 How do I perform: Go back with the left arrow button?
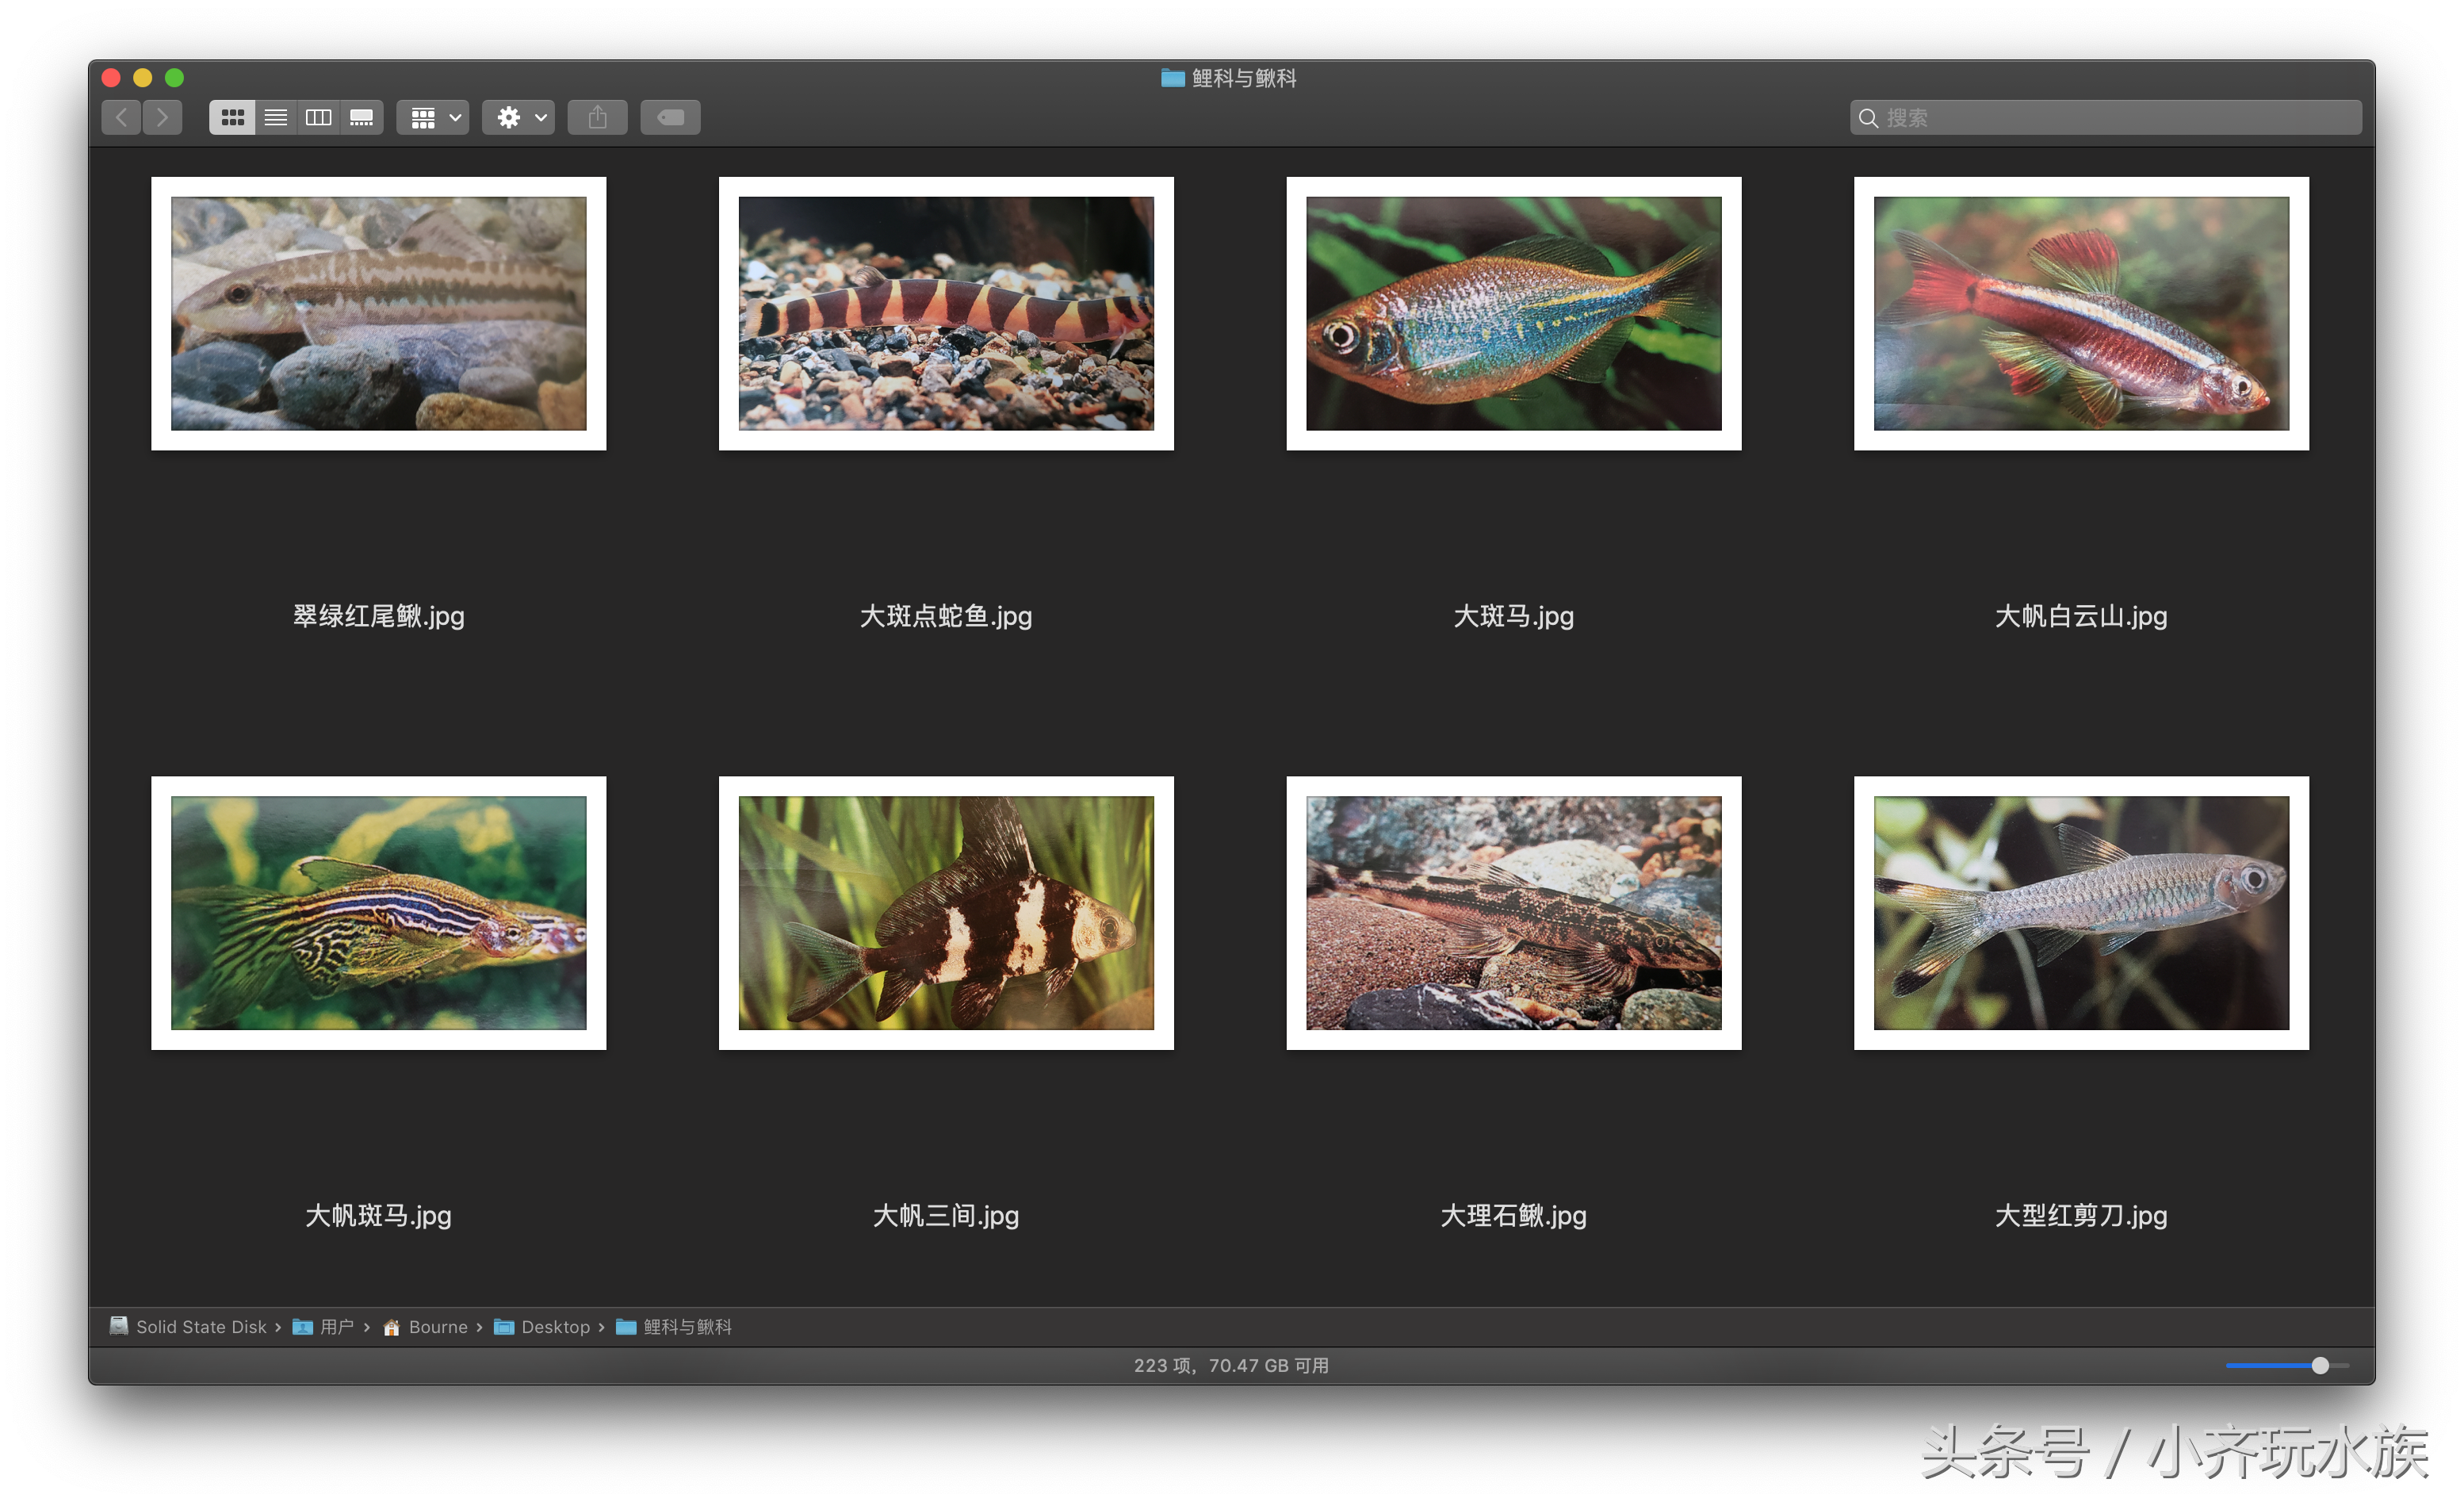pyautogui.click(x=121, y=118)
